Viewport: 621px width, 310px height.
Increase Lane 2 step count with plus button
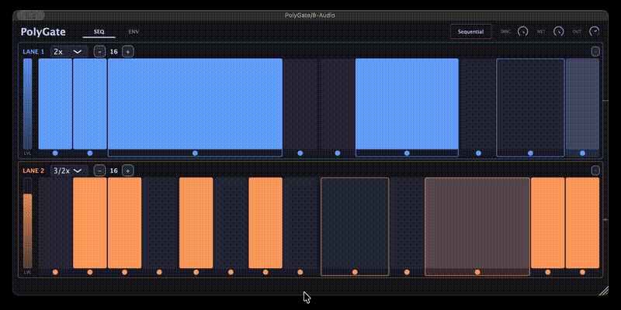(127, 170)
